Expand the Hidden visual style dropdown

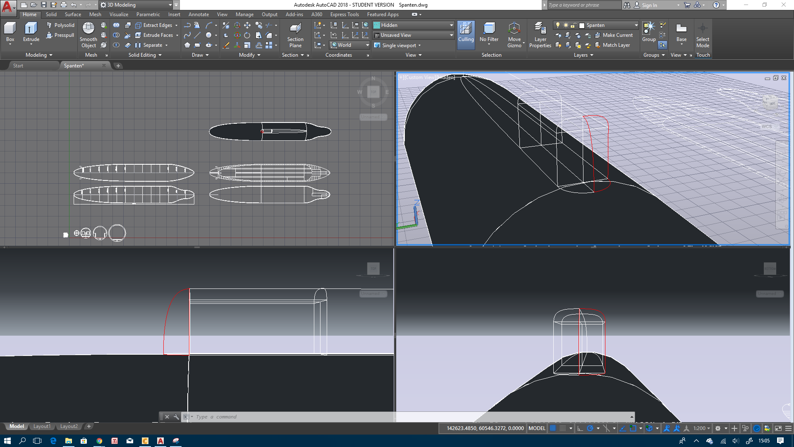(451, 25)
